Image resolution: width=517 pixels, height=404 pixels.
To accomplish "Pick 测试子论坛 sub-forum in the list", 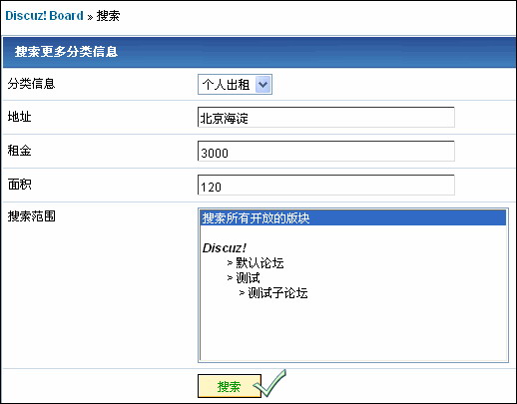I will (x=277, y=293).
